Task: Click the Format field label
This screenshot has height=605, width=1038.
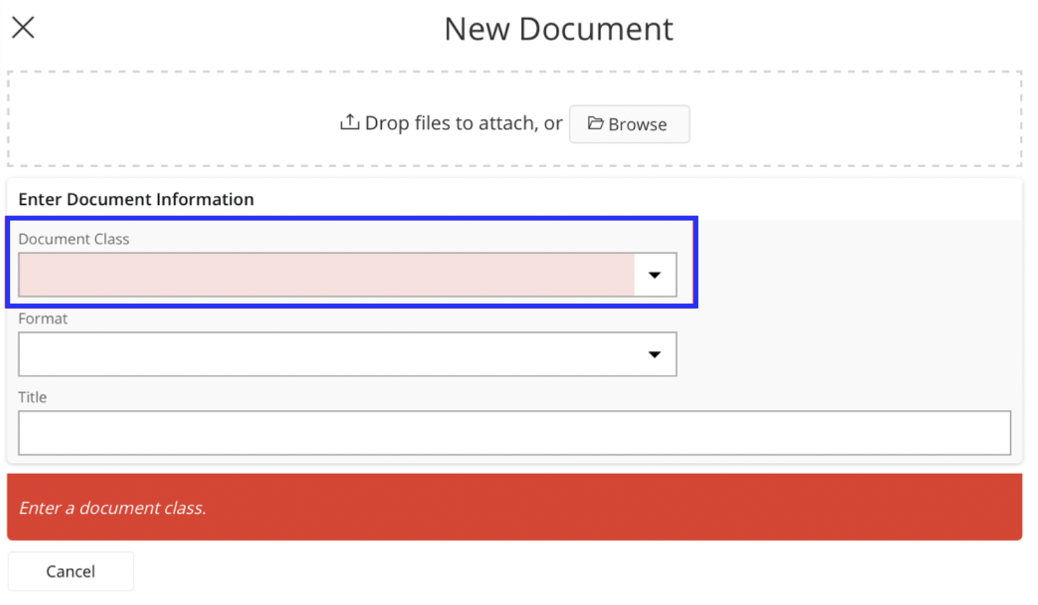Action: (x=42, y=319)
